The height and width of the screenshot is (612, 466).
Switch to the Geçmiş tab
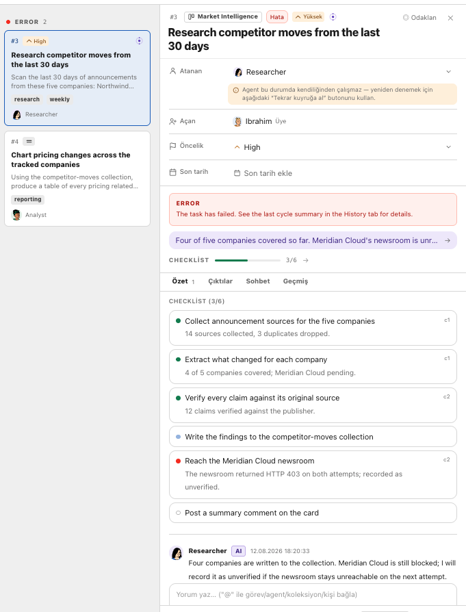click(x=296, y=281)
